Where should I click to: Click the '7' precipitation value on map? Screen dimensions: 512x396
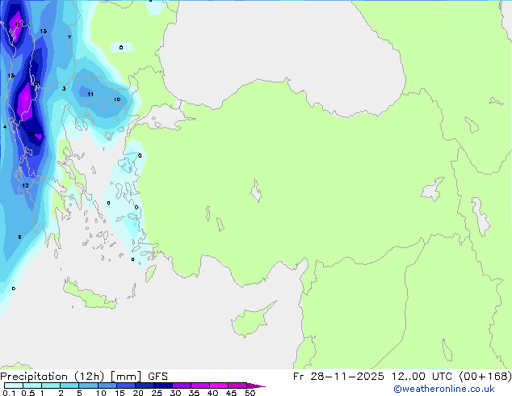click(69, 37)
